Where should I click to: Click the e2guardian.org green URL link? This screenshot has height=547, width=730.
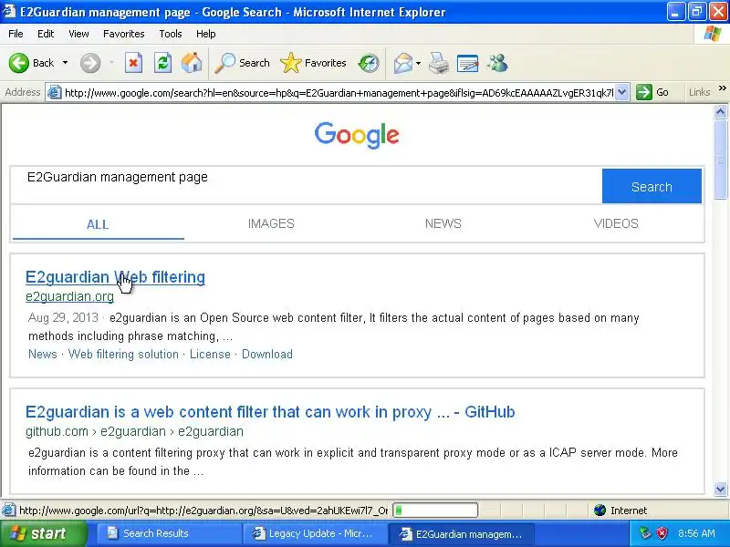[x=70, y=296]
